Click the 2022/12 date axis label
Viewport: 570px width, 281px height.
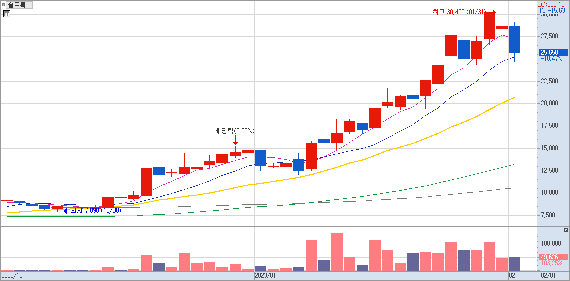tap(12, 276)
